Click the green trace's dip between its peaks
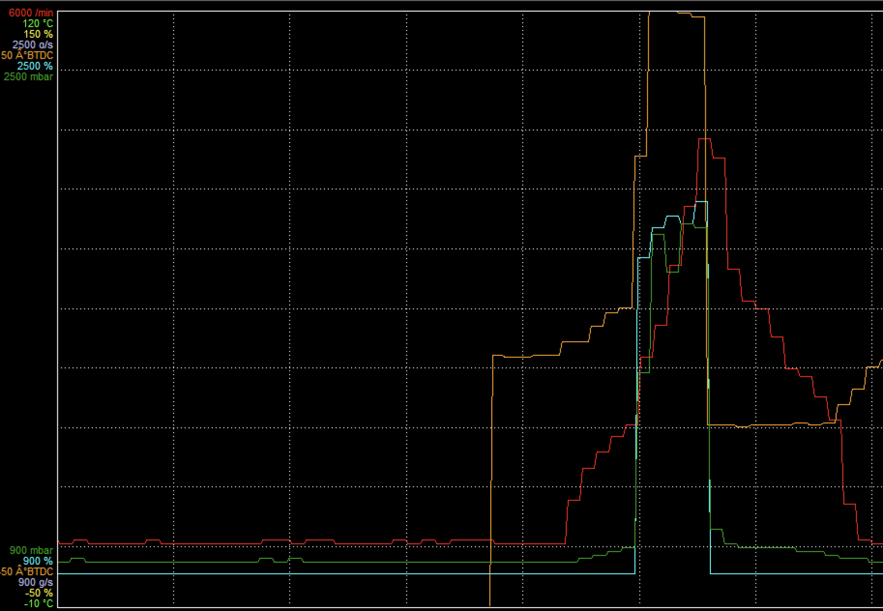 [x=672, y=272]
